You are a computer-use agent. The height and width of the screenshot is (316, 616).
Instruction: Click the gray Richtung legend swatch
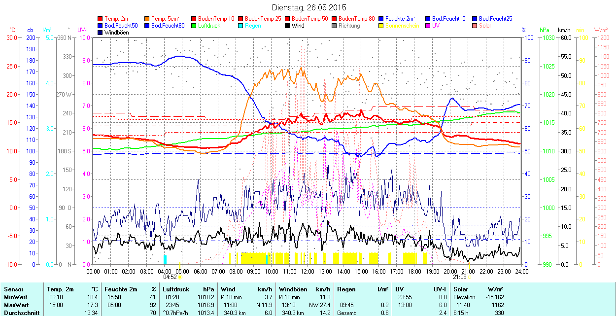[335, 26]
